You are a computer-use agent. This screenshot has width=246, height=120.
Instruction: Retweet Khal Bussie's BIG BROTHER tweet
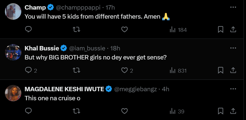(76, 70)
